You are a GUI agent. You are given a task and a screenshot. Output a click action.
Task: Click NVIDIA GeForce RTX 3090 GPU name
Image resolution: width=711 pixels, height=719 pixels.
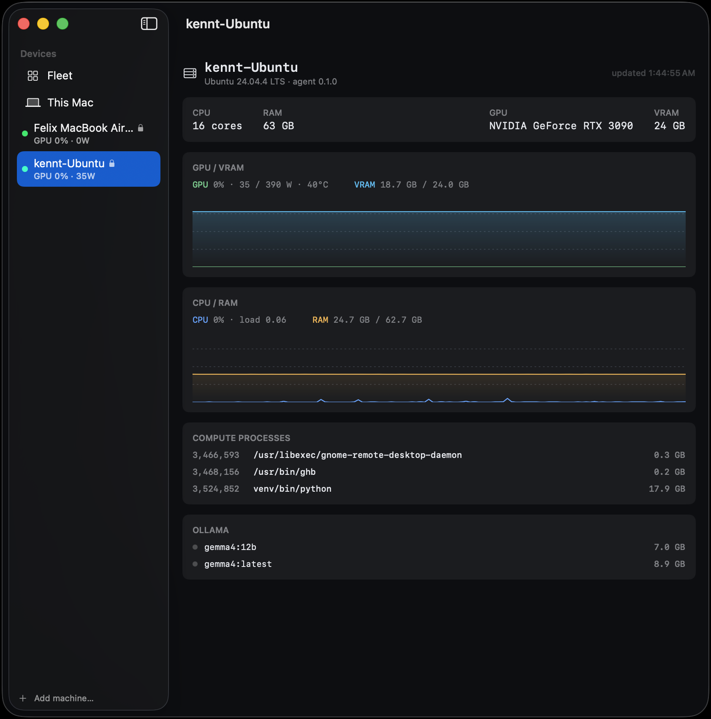[x=561, y=126]
